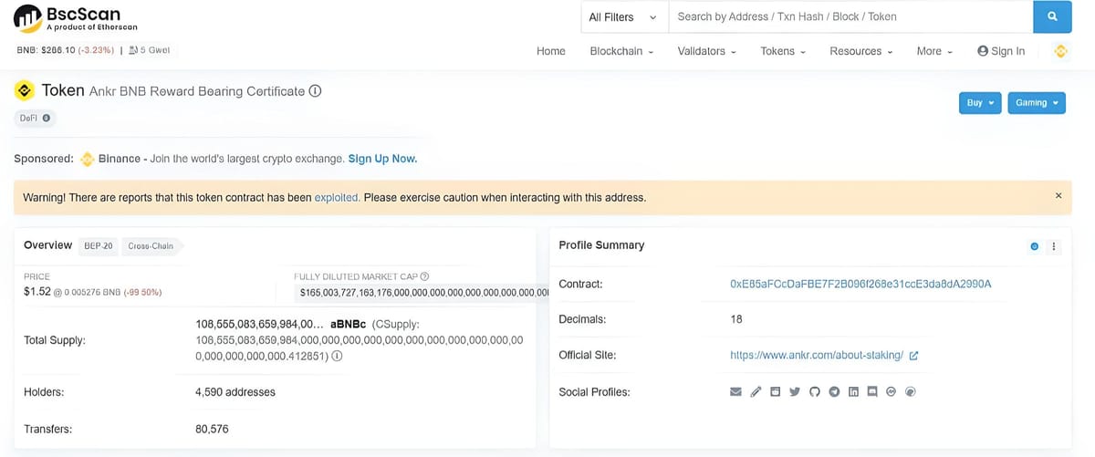The image size is (1095, 457).
Task: Click the DeFi tag label
Action: coord(35,119)
